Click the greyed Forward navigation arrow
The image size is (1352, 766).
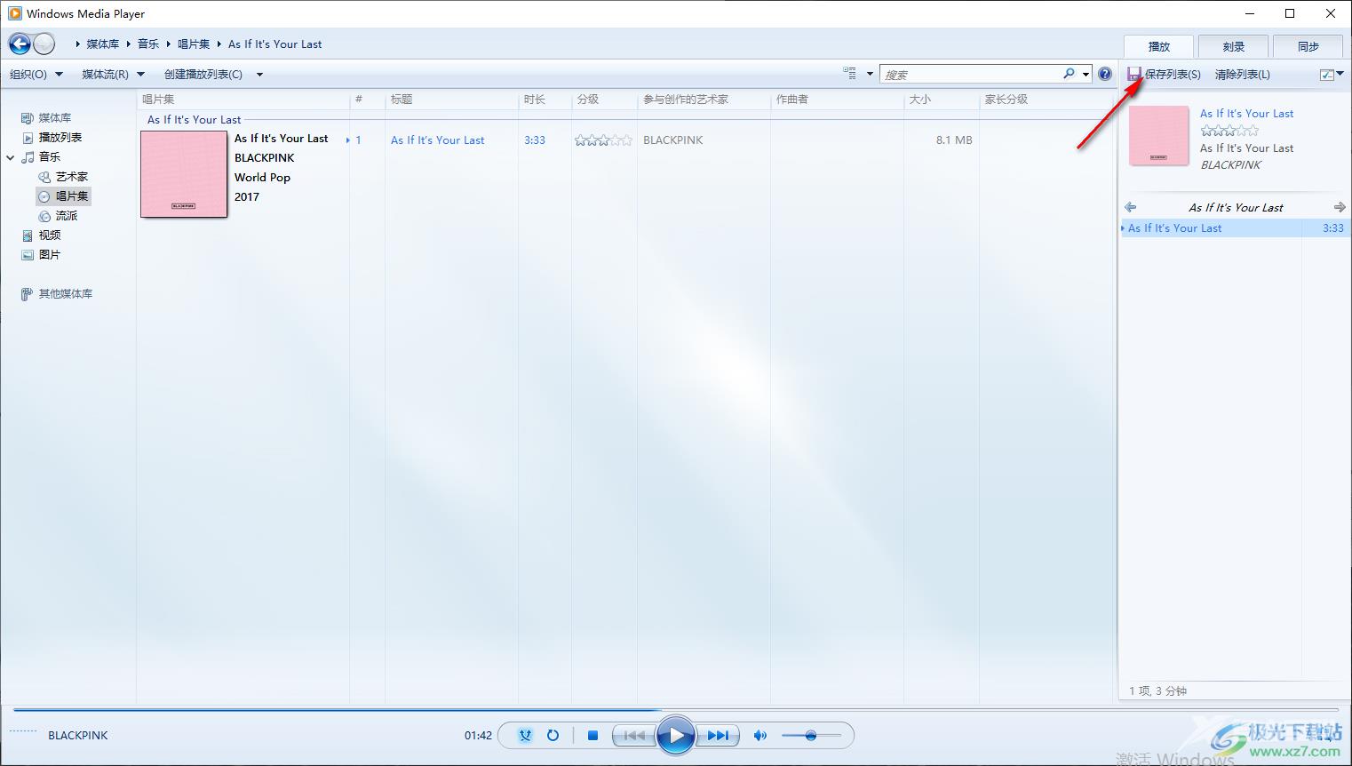tap(44, 44)
